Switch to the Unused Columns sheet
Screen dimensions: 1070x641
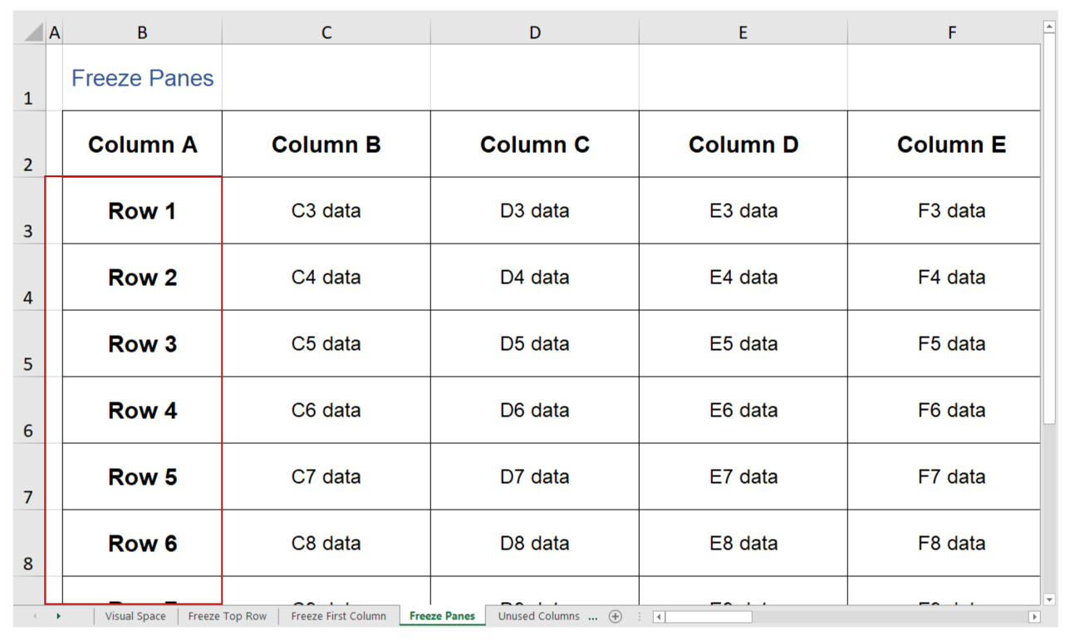point(538,616)
